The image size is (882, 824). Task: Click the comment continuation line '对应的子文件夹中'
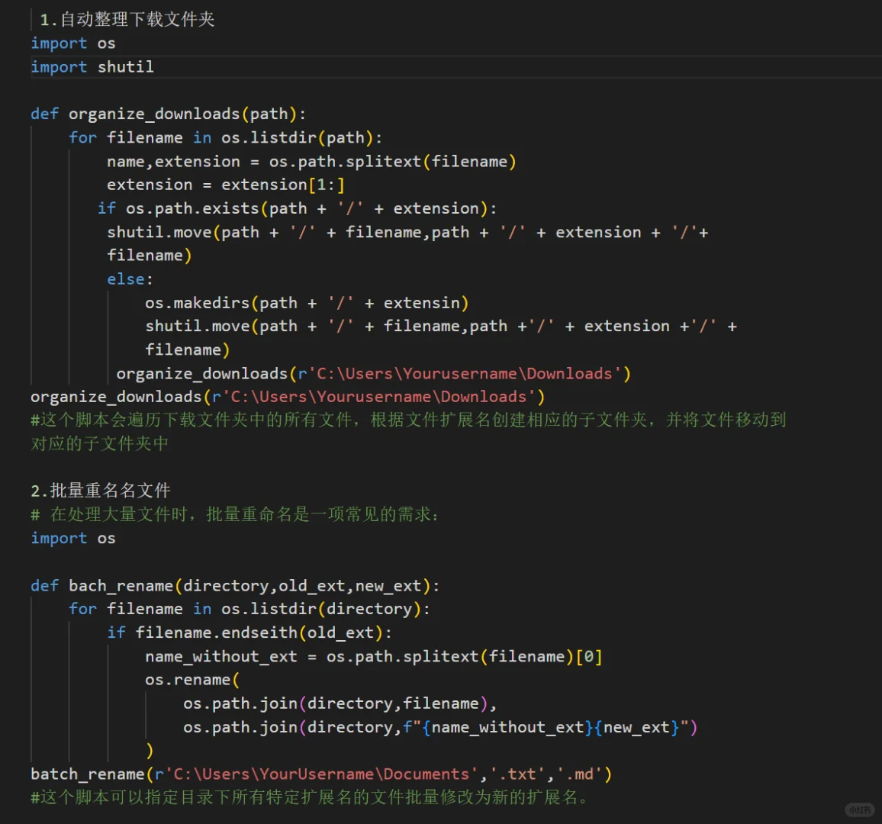pyautogui.click(x=99, y=444)
